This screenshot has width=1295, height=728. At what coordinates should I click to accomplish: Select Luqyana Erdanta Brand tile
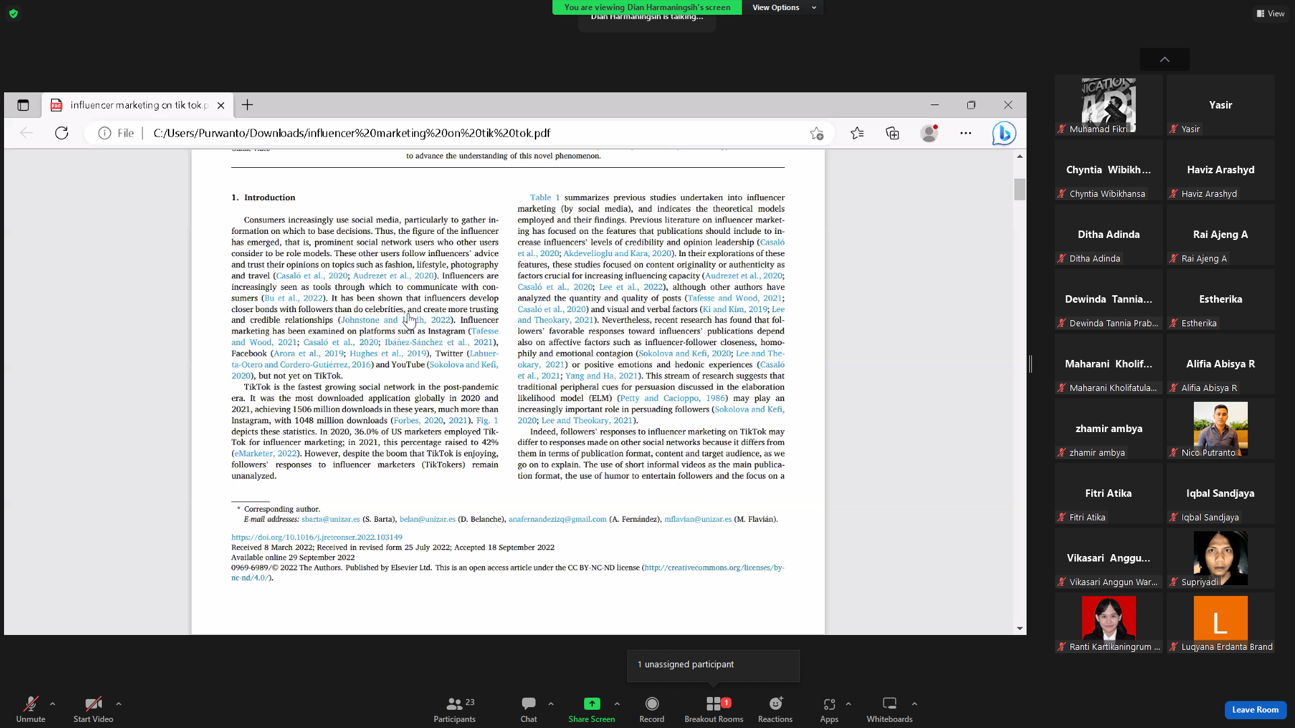pyautogui.click(x=1220, y=624)
